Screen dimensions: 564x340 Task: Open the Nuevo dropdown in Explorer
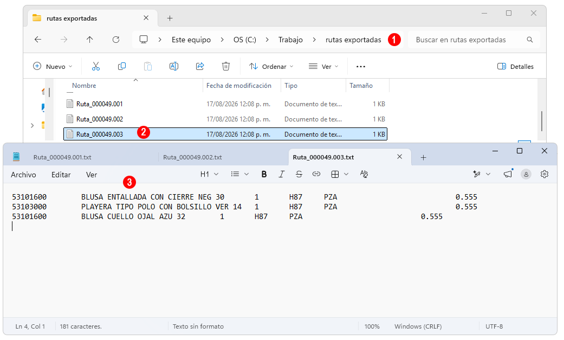(53, 66)
